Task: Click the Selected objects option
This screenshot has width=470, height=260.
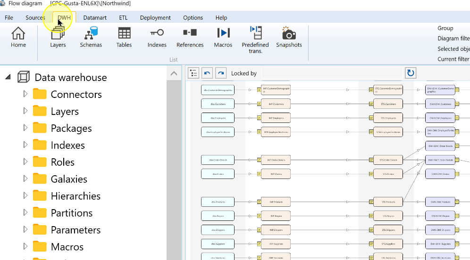Action: click(453, 49)
